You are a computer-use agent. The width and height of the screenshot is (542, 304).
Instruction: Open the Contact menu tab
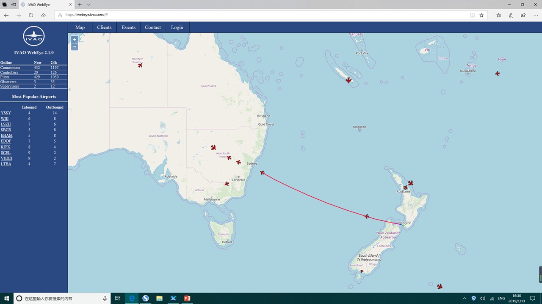tap(153, 27)
